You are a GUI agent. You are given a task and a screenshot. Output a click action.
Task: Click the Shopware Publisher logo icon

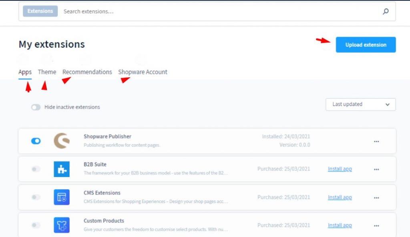point(62,141)
